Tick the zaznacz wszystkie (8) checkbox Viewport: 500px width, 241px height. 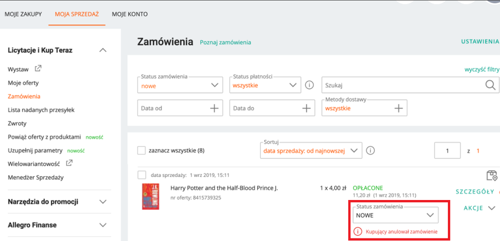141,150
